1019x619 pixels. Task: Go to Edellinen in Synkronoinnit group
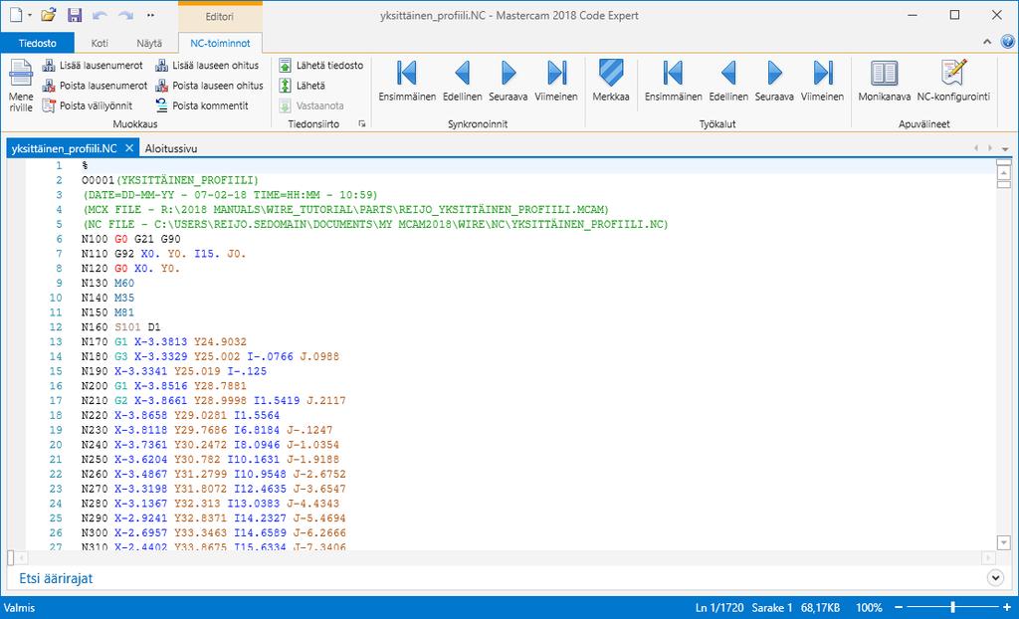tap(462, 81)
